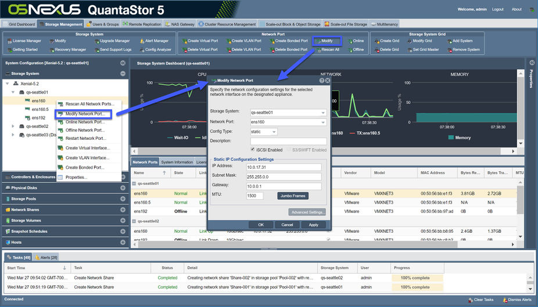Screen dimensions: 538x307
Task: Open the Remote Replication tab
Action: tap(142, 24)
